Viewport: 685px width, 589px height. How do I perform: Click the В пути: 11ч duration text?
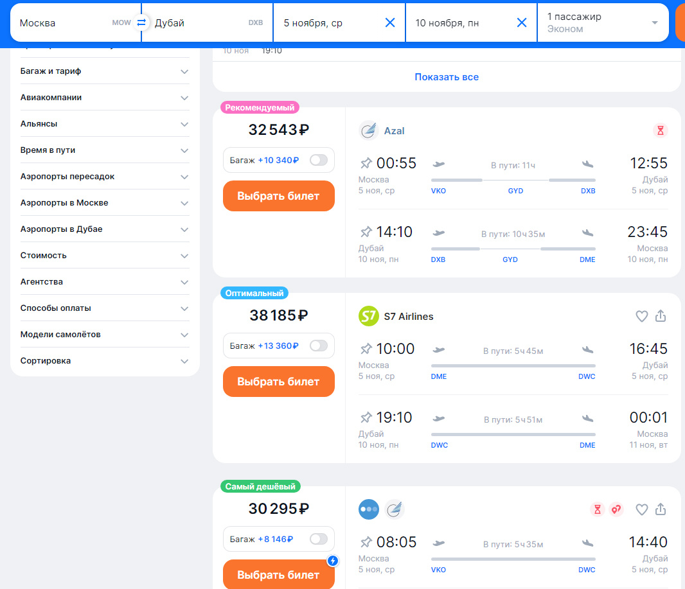(x=513, y=166)
